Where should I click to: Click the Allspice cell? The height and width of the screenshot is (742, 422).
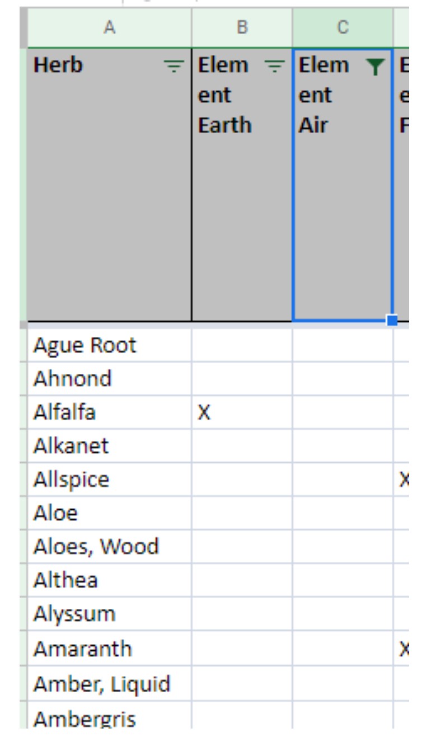coord(110,480)
